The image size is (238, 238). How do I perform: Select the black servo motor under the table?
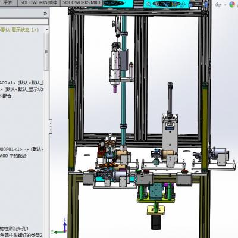155,221
